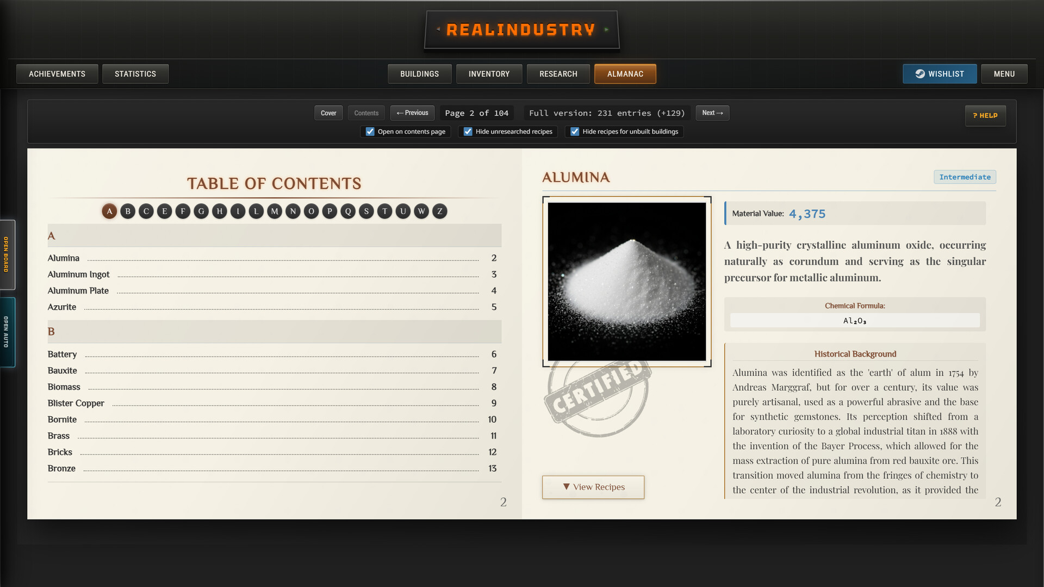Click the Alumina page title

pos(576,177)
